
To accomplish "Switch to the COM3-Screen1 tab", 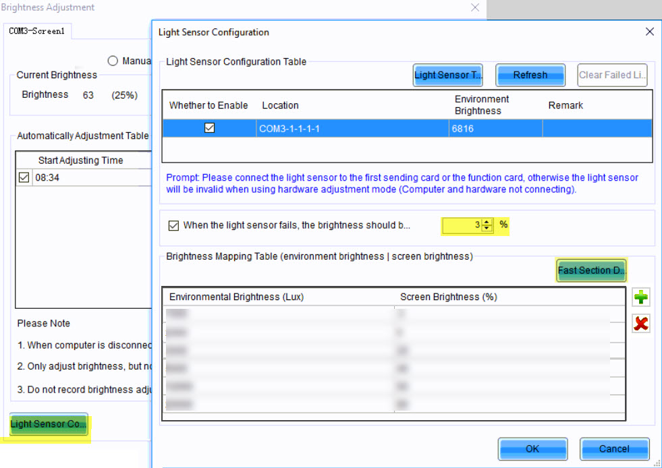I will [x=36, y=32].
